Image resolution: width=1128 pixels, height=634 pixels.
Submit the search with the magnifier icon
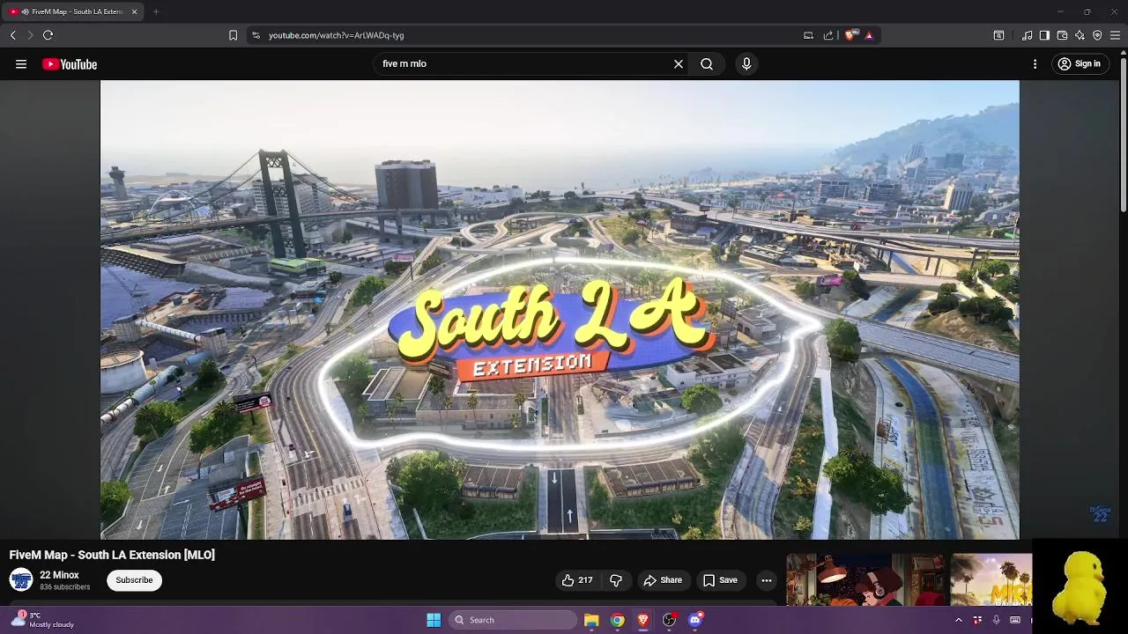pyautogui.click(x=707, y=64)
